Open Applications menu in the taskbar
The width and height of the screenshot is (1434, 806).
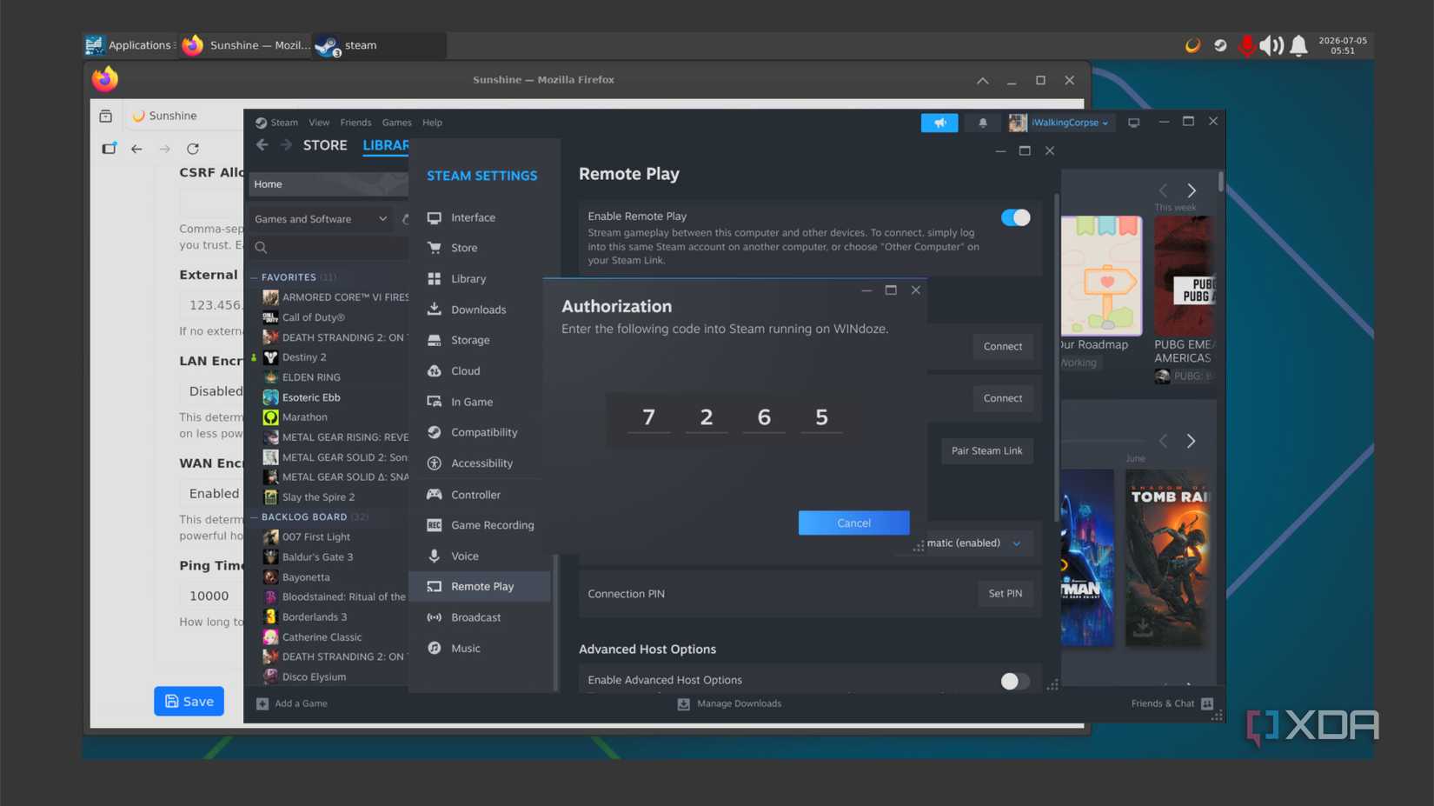pyautogui.click(x=129, y=45)
